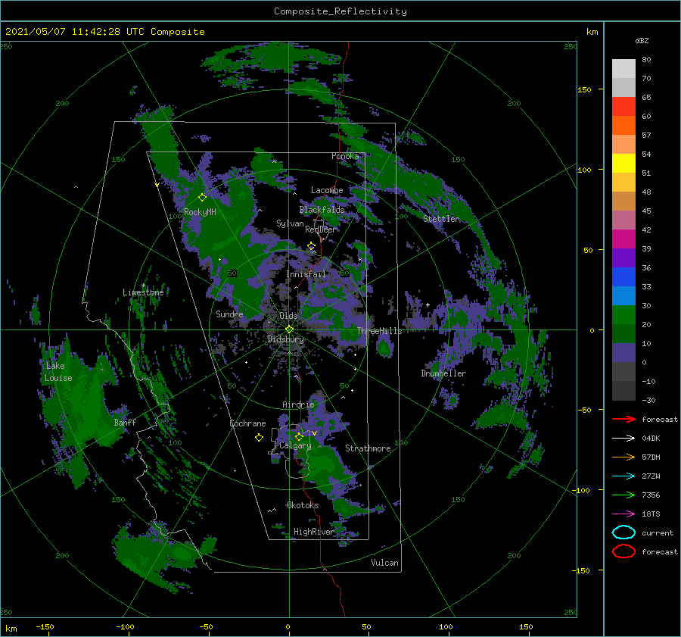Screen dimensions: 681x637
Task: Pick the 36 dBZ purple swatch
Action: [x=623, y=258]
